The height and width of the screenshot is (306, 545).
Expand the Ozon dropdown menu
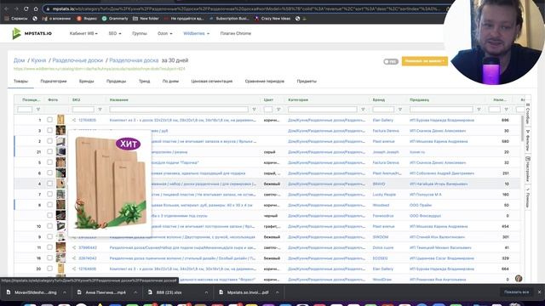click(x=164, y=34)
